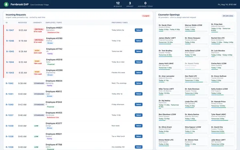Pick Dr. Hannah Price opening card

[x=222, y=104]
